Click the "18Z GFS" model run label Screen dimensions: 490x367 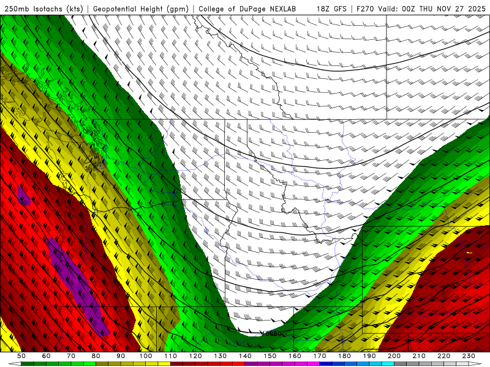[x=331, y=9]
